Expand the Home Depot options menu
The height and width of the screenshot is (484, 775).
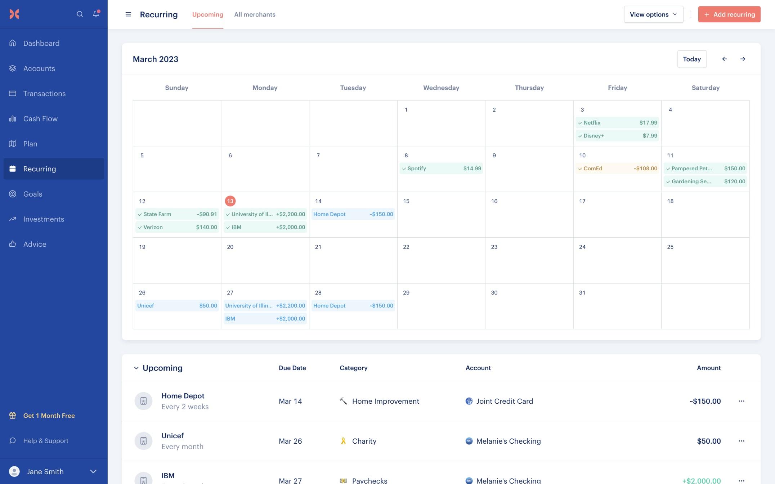click(x=742, y=401)
